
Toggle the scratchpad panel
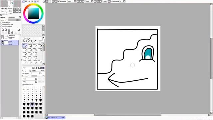pyautogui.click(x=38, y=1)
